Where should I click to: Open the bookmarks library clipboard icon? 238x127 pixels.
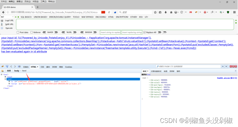(160, 12)
